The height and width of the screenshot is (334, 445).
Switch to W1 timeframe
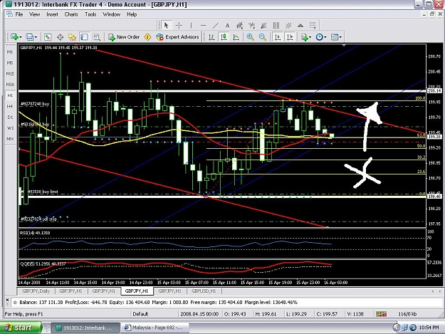coord(10,128)
